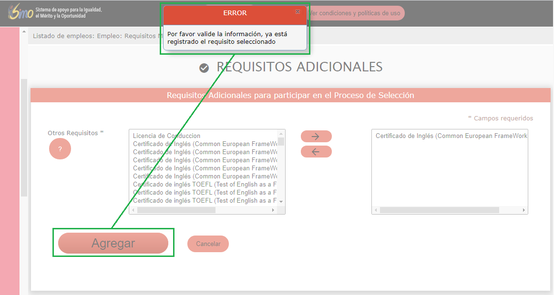The image size is (554, 295).
Task: Close the ERROR notification popup
Action: tap(298, 11)
